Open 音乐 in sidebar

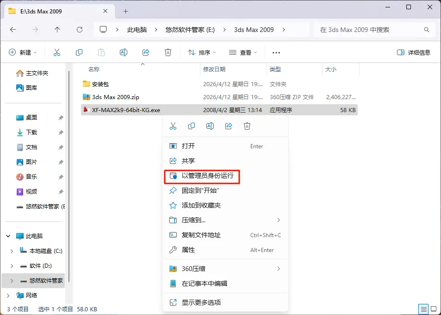(27, 177)
